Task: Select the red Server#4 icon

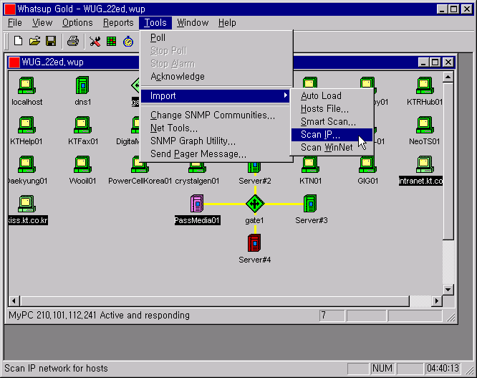Action: [254, 242]
